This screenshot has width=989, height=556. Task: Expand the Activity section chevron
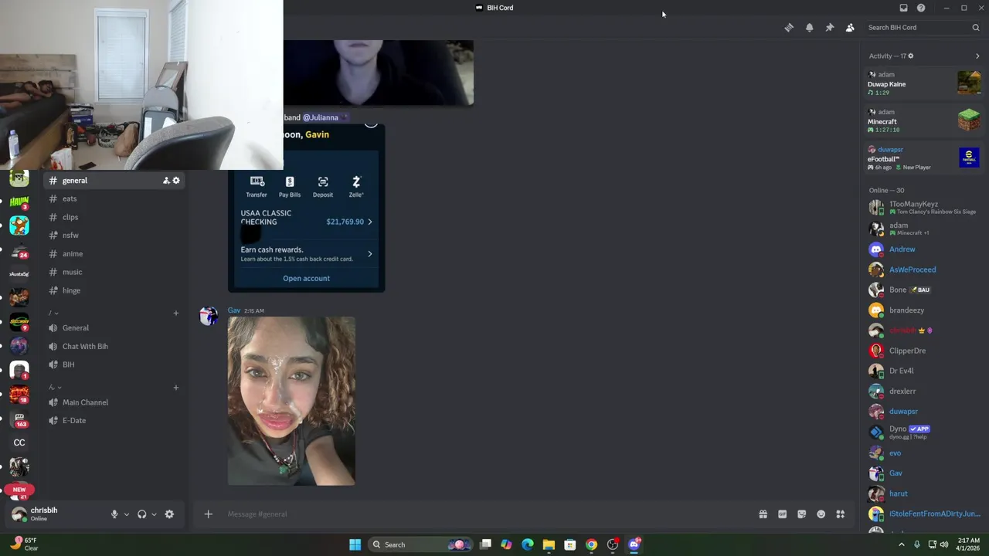pyautogui.click(x=977, y=56)
